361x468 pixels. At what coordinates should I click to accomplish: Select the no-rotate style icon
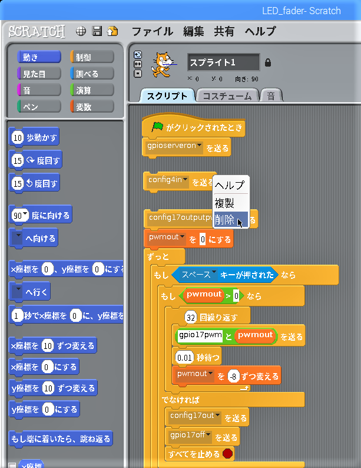[138, 74]
